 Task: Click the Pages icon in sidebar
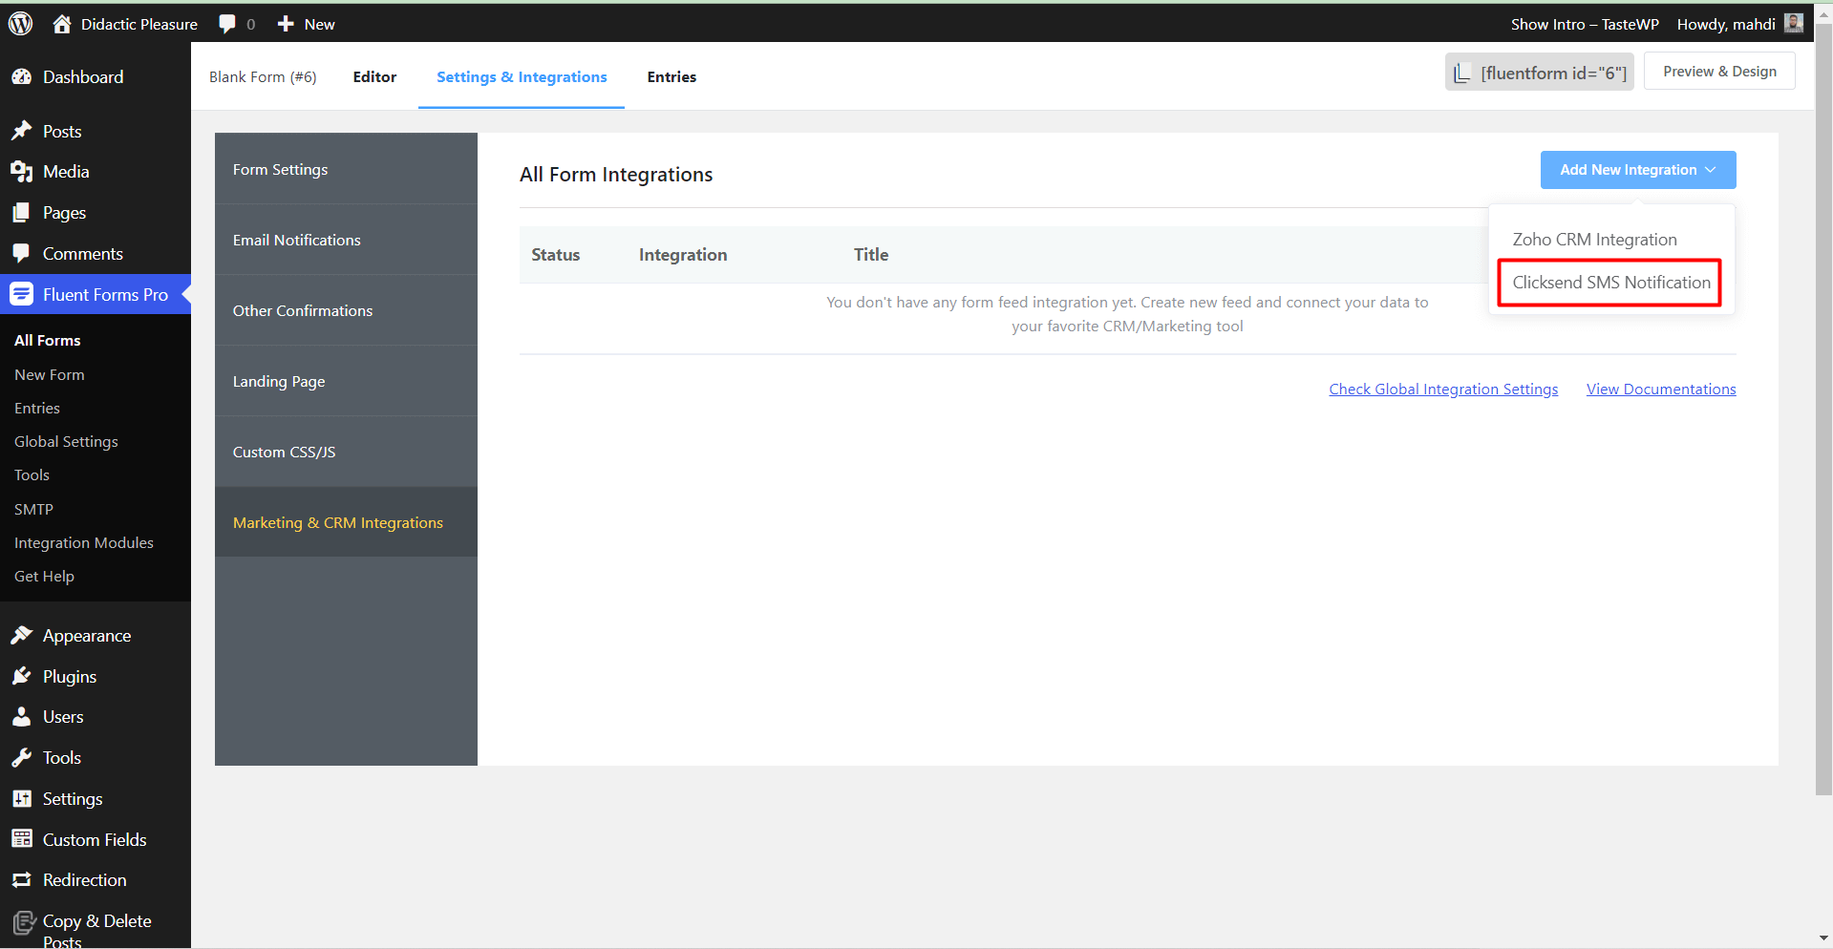coord(22,213)
